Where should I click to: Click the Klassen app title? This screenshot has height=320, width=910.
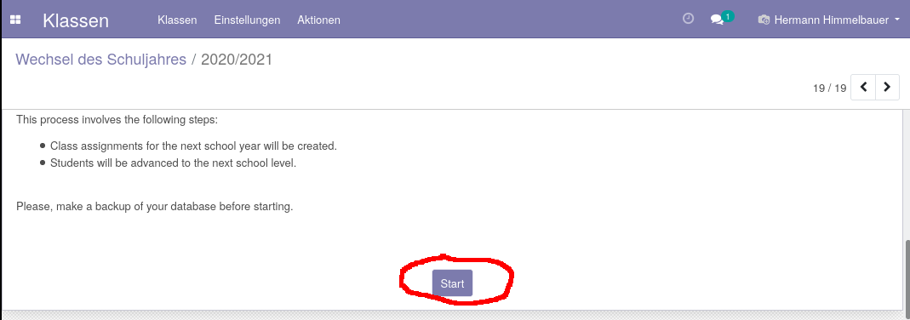pos(76,20)
